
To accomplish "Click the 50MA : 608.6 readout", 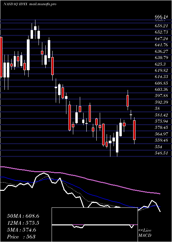I will pyautogui.click(x=23, y=216).
